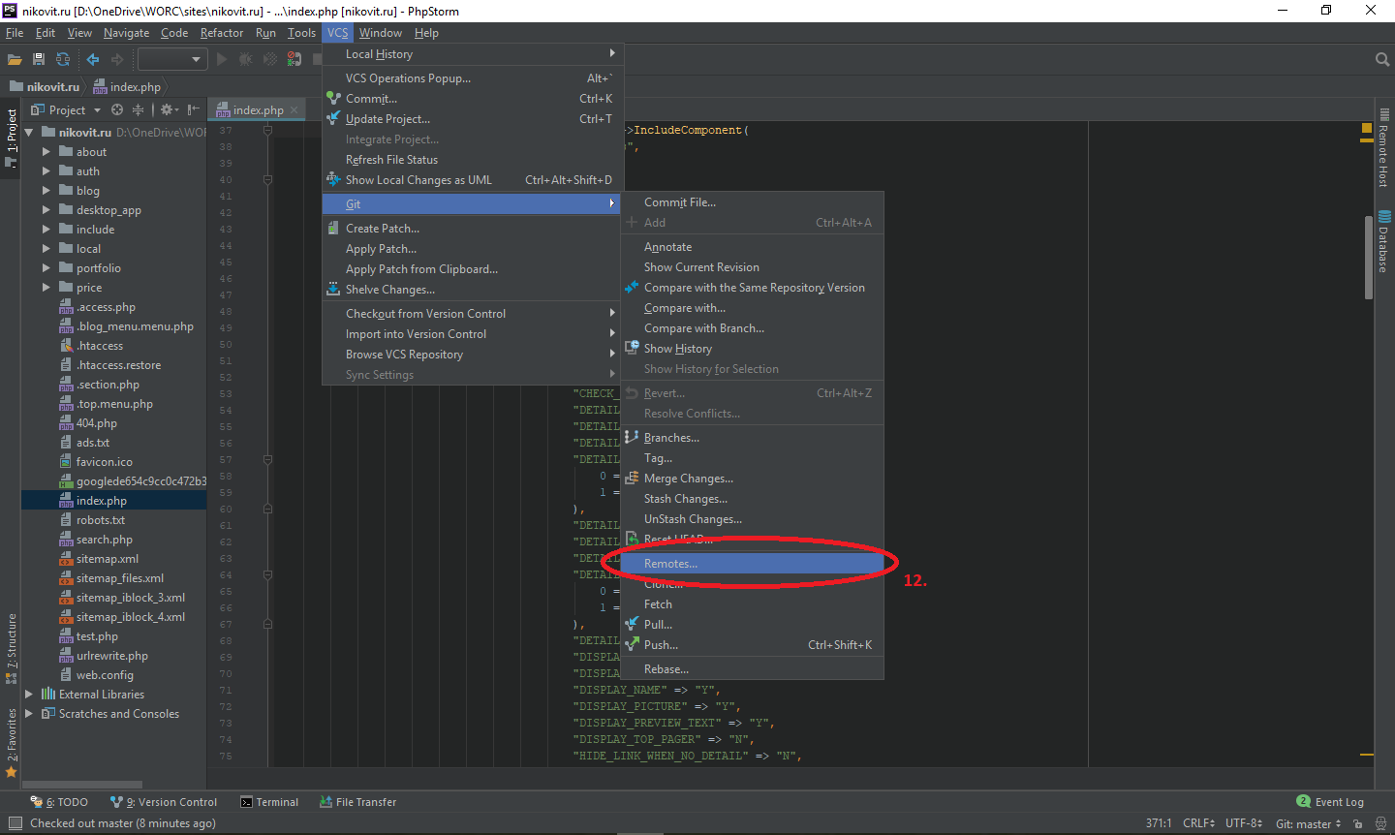Image resolution: width=1395 pixels, height=835 pixels.
Task: Open the Event Log
Action: click(1330, 802)
